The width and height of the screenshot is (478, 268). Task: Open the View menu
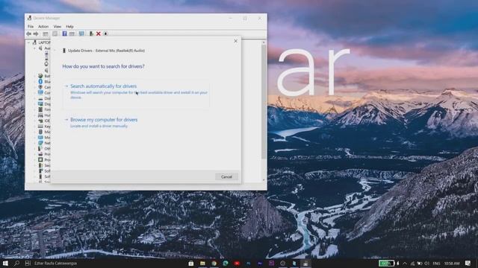pyautogui.click(x=58, y=27)
